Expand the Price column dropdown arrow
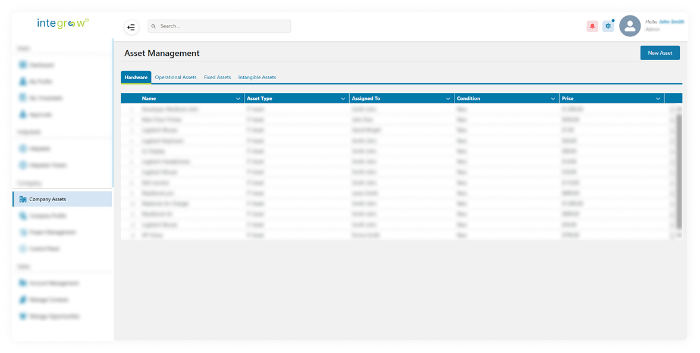Viewport: 700px width, 353px height. pyautogui.click(x=658, y=99)
